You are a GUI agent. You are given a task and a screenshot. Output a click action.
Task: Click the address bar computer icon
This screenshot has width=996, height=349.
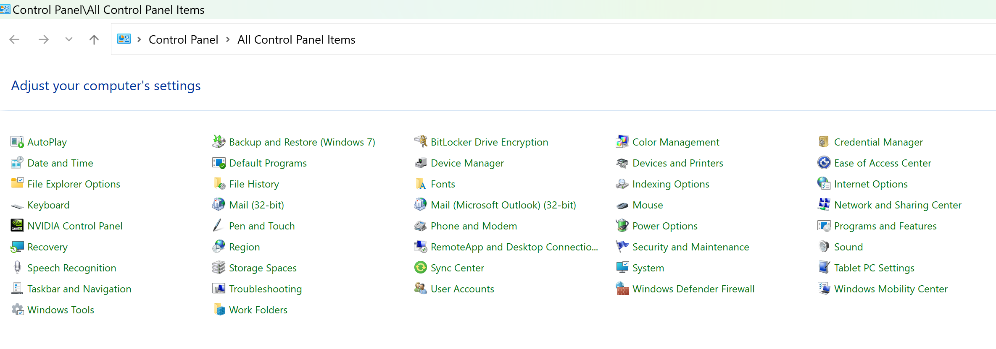124,39
